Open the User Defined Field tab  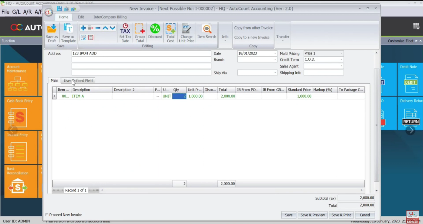click(x=78, y=81)
